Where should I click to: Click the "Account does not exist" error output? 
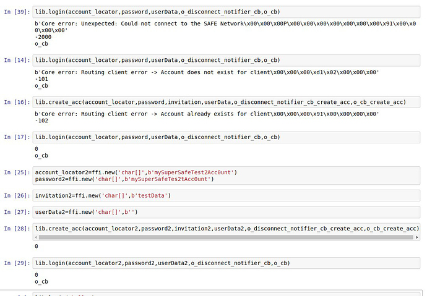[x=206, y=73]
